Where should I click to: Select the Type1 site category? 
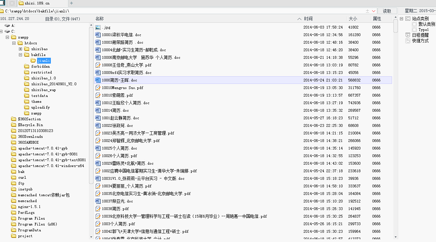(x=423, y=30)
